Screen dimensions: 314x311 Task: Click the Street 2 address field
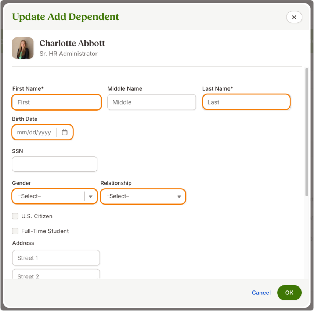tap(56, 274)
